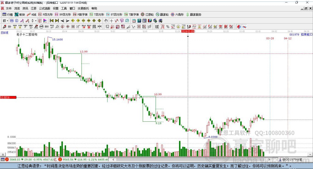The height and width of the screenshot is (169, 313).
Task: Open the 日 period dropdown
Action: coord(6,21)
